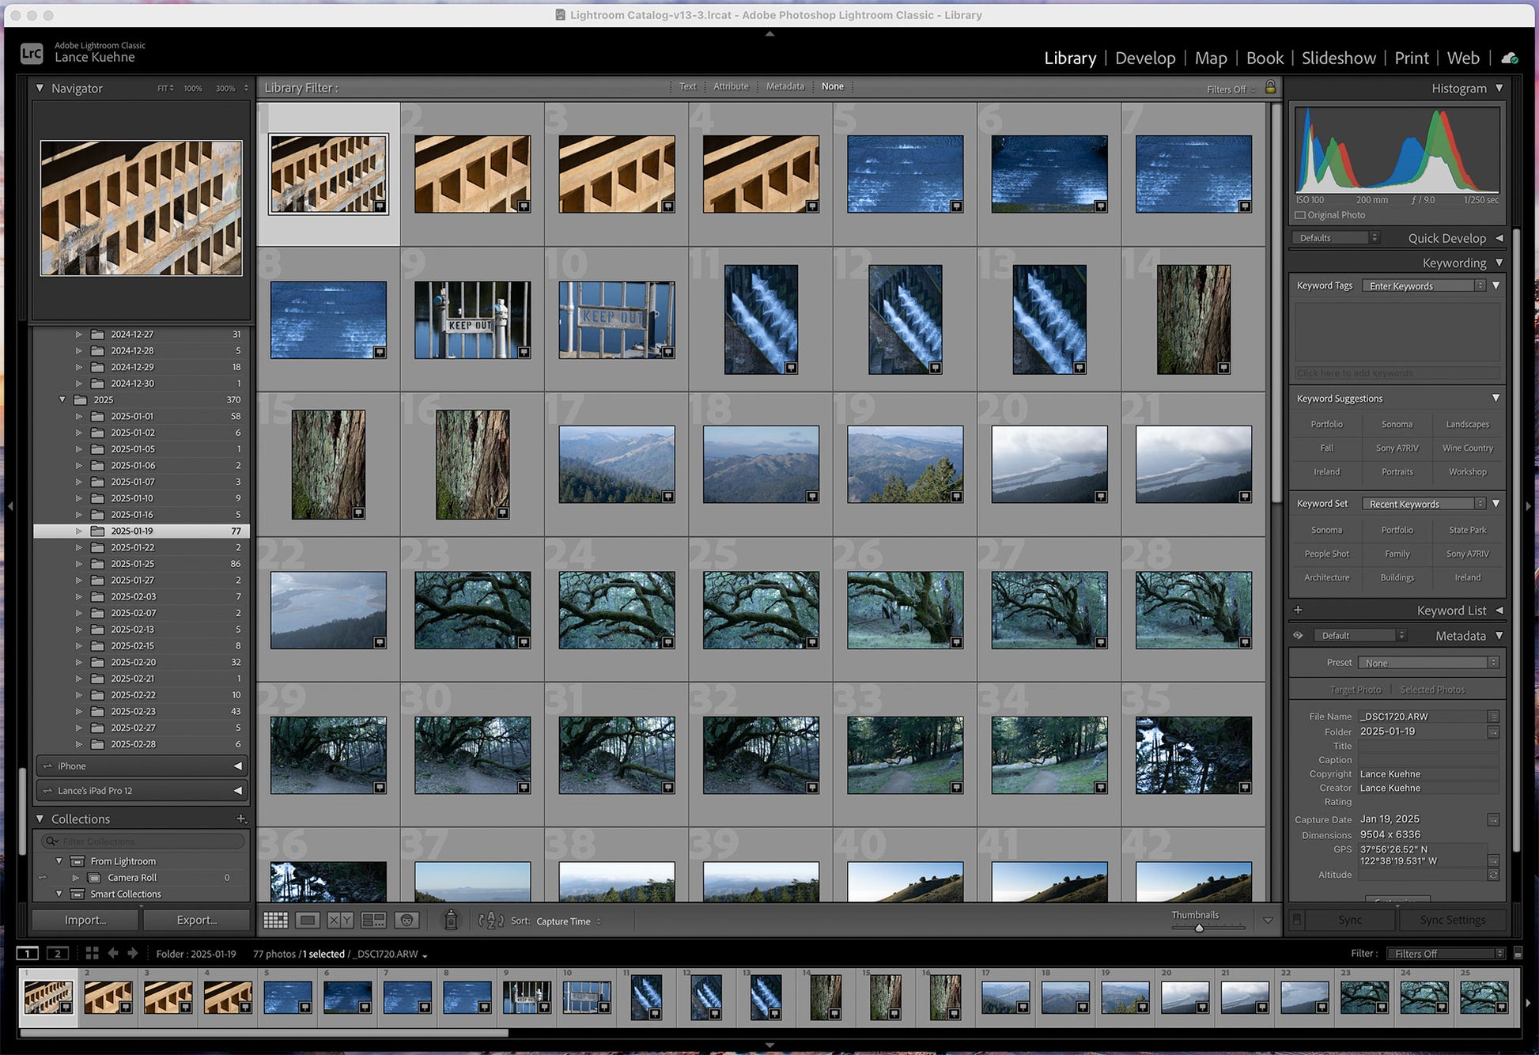Toggle the Library Filter lock
Screen dimensions: 1539x1055
coord(1270,87)
